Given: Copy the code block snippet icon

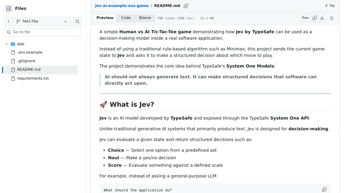Looking at the screenshot, I should tap(324, 190).
